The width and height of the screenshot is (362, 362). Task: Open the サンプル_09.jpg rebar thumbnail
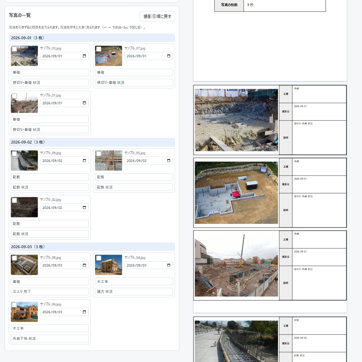pos(24,160)
